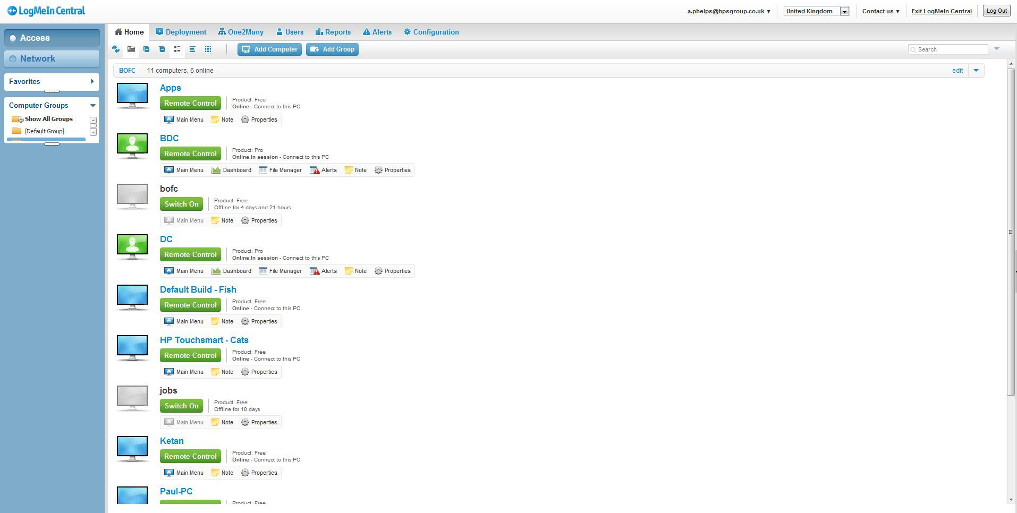Viewport: 1017px width, 513px height.
Task: Open the Alerts tab
Action: click(x=377, y=32)
